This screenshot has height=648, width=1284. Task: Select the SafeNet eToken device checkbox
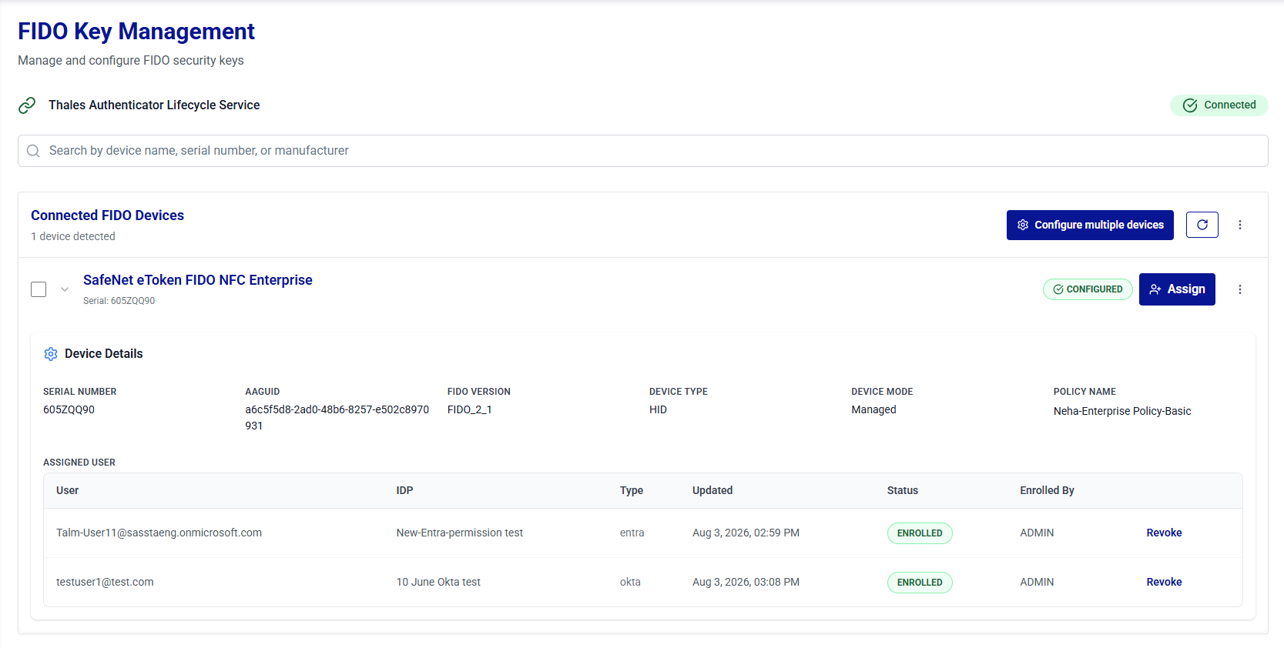[39, 289]
